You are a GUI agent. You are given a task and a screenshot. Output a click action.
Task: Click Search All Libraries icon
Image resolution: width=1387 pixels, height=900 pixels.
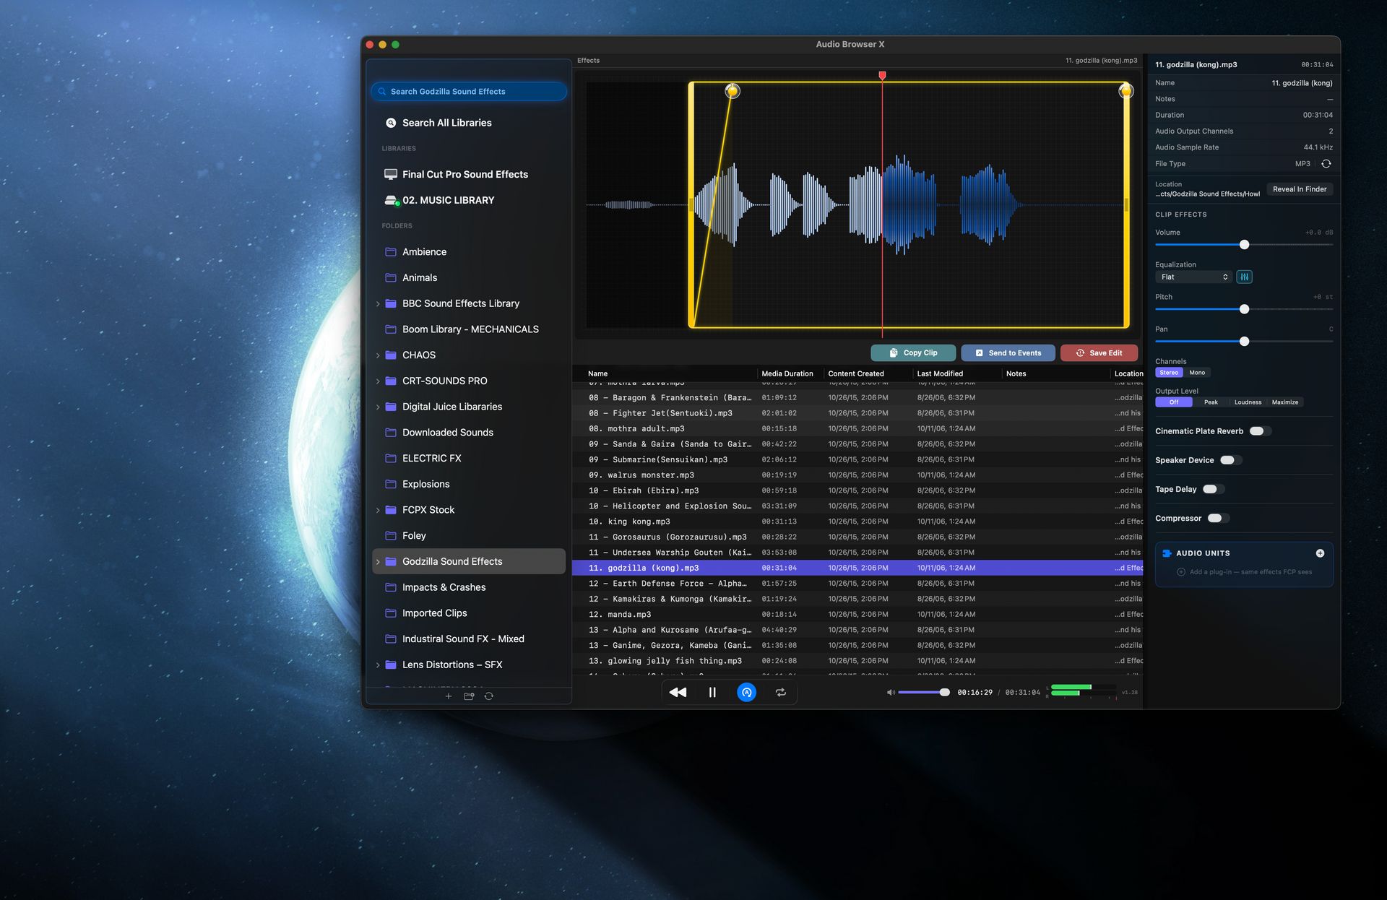click(x=391, y=123)
